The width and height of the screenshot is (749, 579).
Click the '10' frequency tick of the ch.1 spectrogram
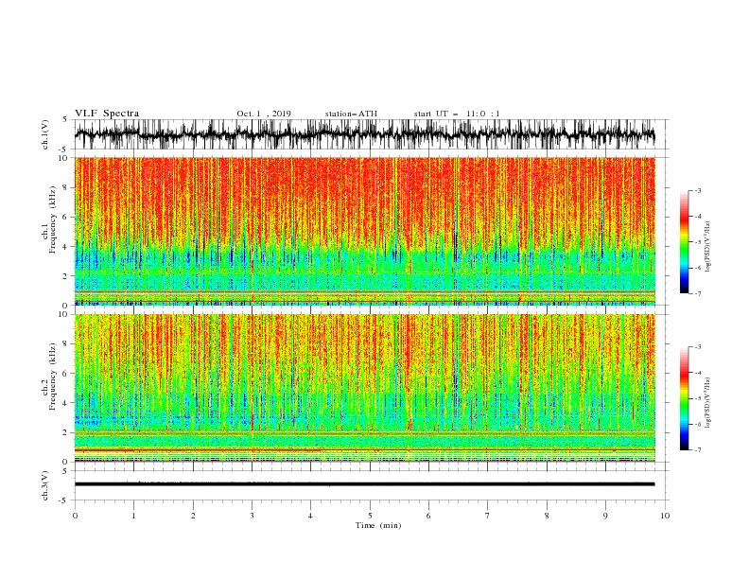click(x=65, y=158)
